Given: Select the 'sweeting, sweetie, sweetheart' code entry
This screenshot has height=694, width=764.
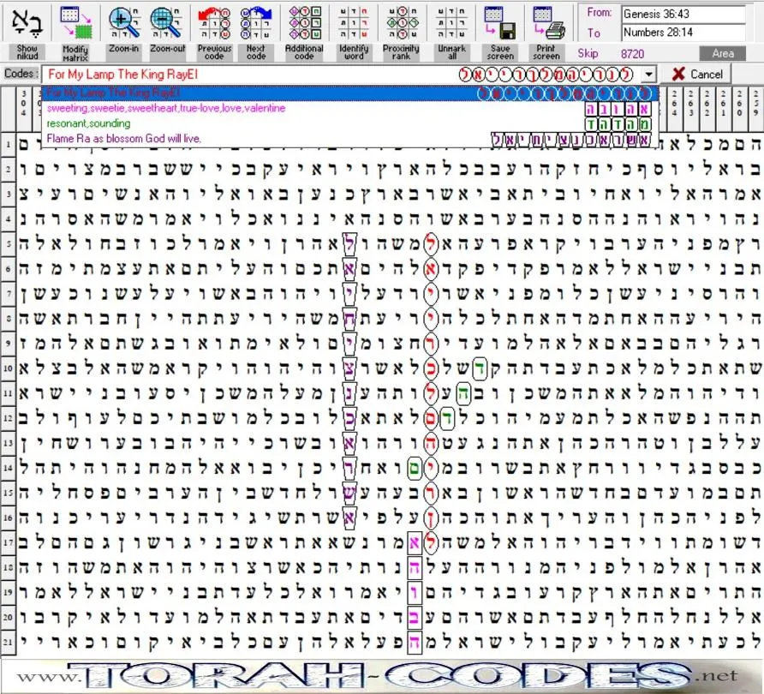Looking at the screenshot, I should [349, 108].
